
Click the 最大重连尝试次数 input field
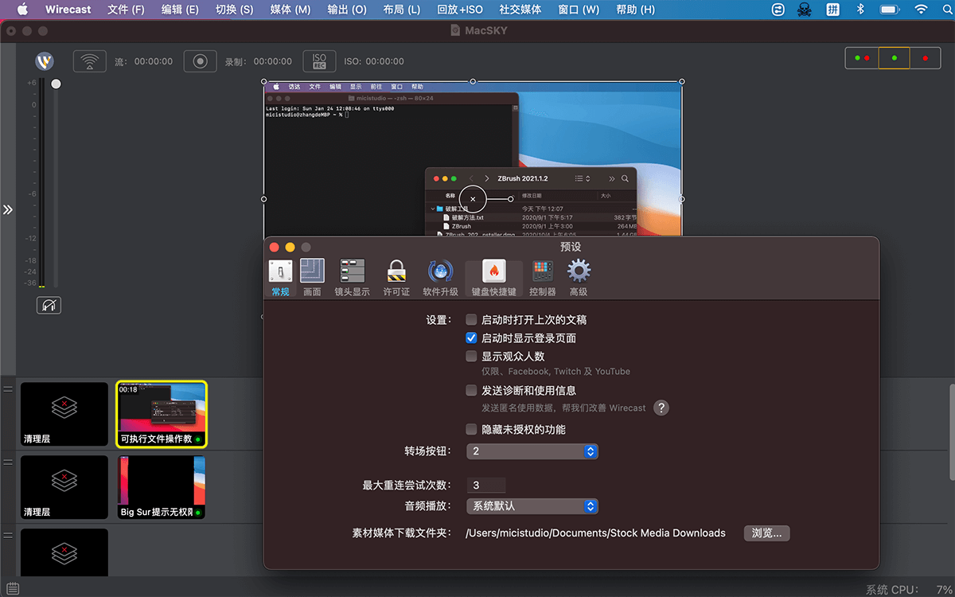[x=486, y=486]
